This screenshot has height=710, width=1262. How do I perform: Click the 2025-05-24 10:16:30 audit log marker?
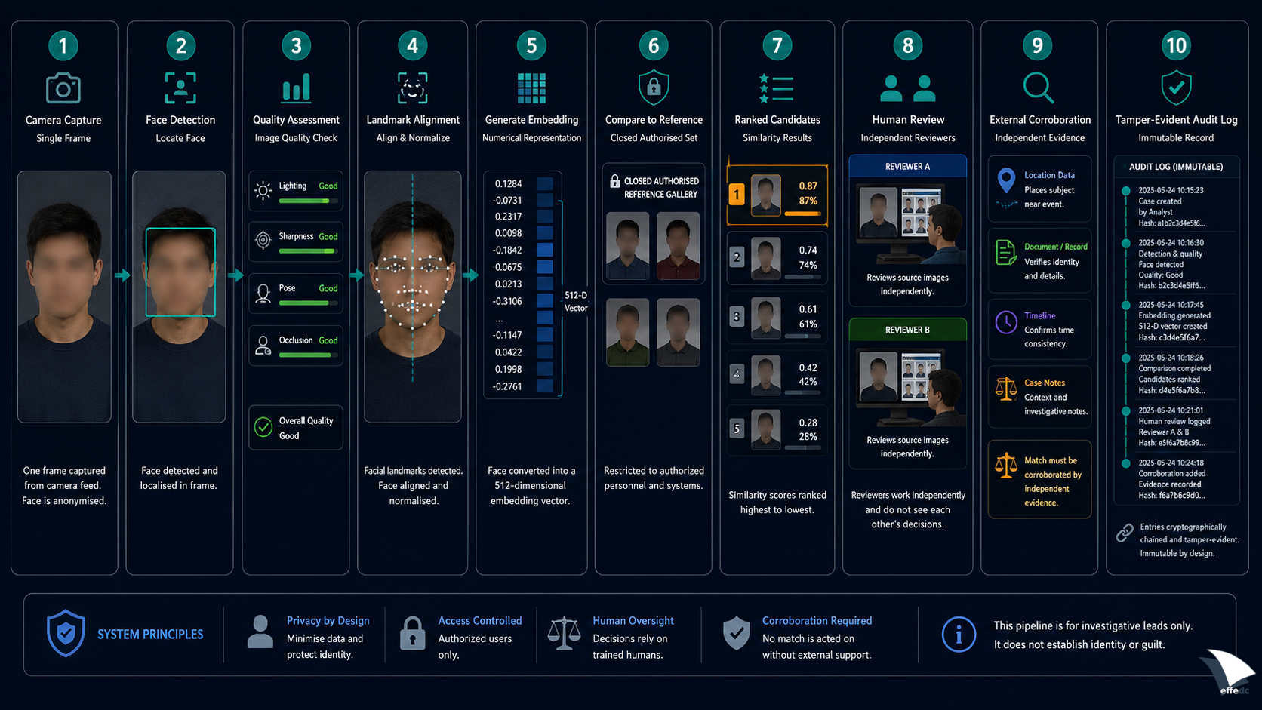[x=1125, y=243]
